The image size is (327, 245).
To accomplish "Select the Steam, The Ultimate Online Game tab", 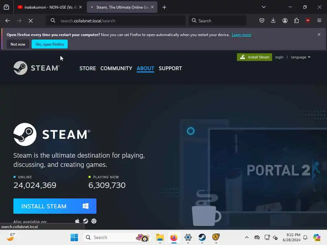I will tap(122, 7).
